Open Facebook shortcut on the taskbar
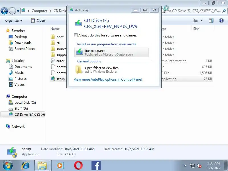This screenshot has width=228, height=171. click(x=96, y=166)
